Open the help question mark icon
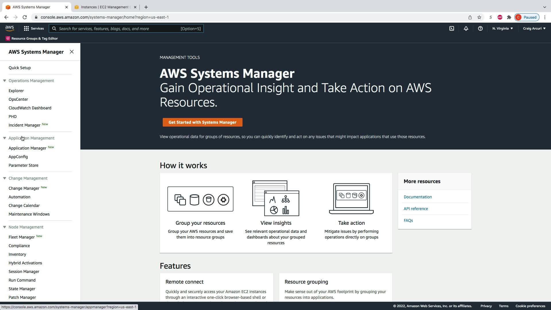Image resolution: width=551 pixels, height=310 pixels. click(x=480, y=28)
